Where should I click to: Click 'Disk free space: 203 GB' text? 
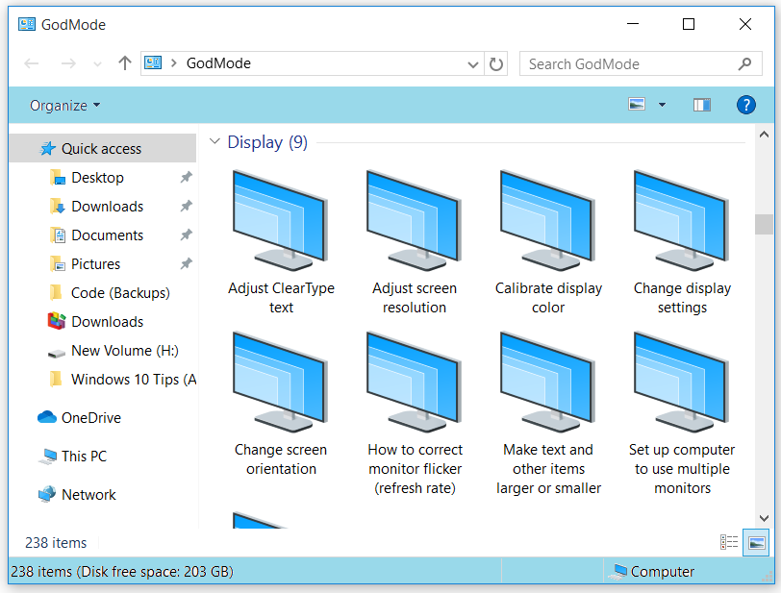pos(156,572)
